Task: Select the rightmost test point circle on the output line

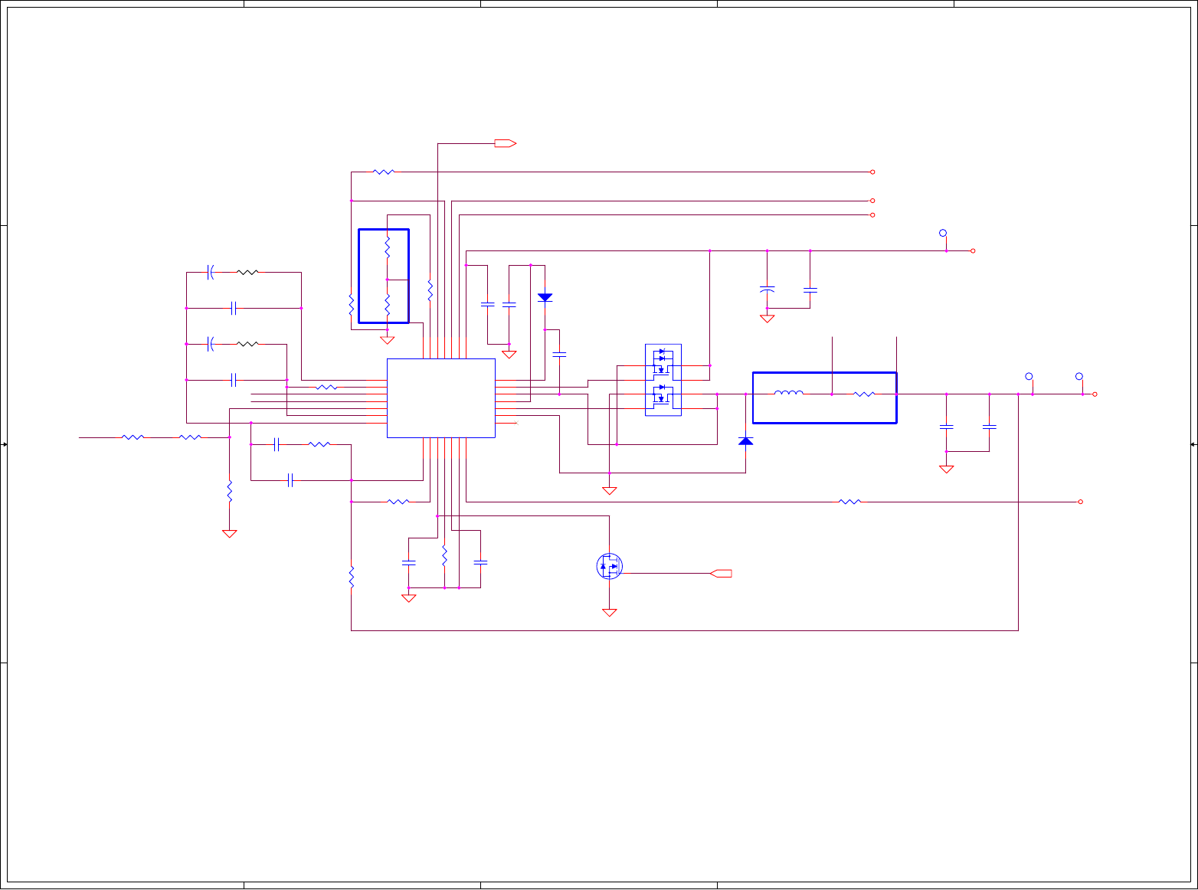Action: pos(1079,377)
